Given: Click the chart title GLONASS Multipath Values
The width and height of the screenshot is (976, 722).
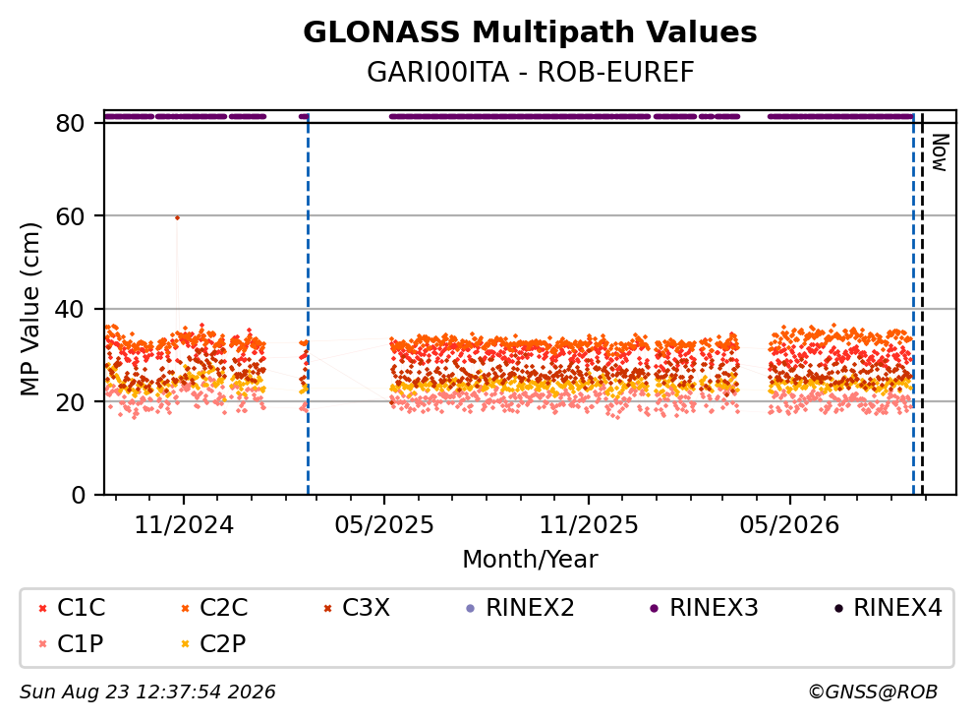Looking at the screenshot, I should (x=530, y=31).
